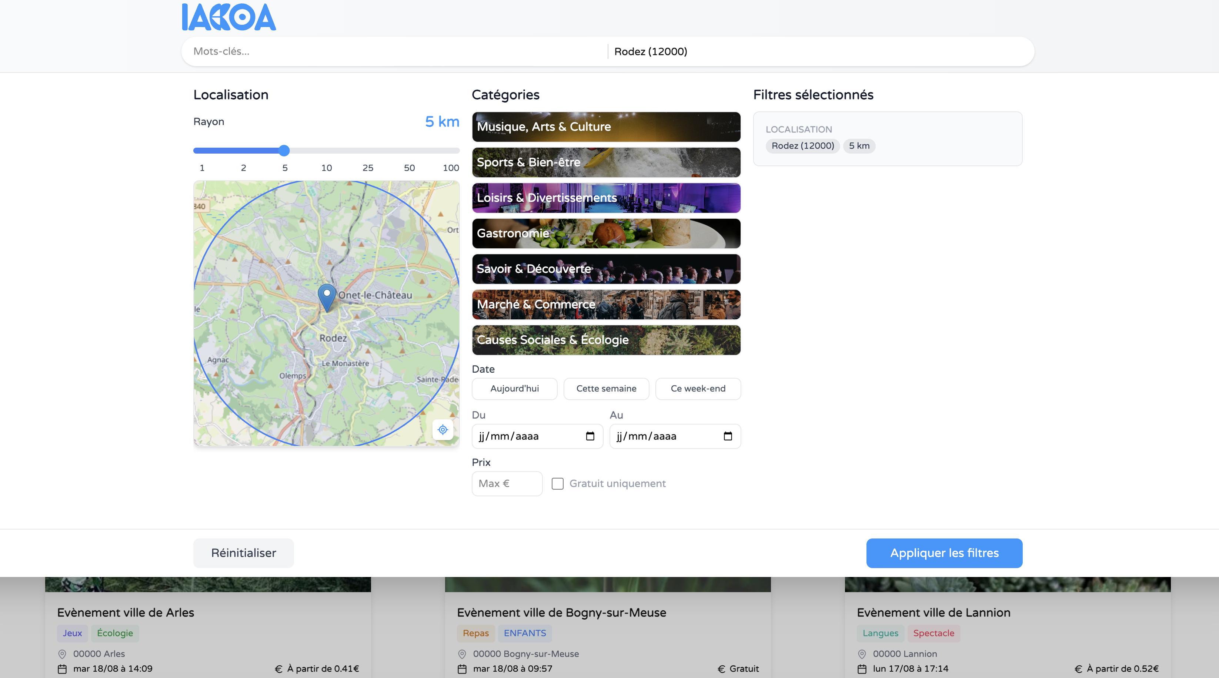Click calendar icon on Bogny-sur-Meuse event

pyautogui.click(x=462, y=668)
